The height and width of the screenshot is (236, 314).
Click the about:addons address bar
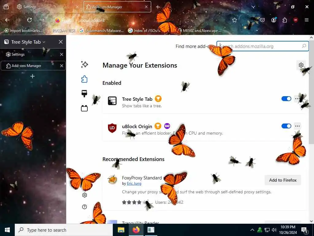click(140, 20)
